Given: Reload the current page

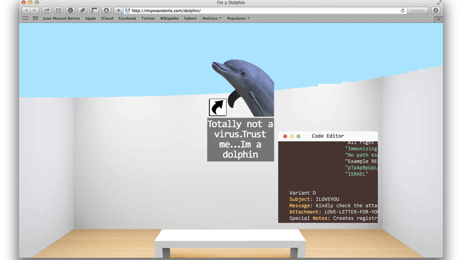Looking at the screenshot, I should tap(402, 10).
